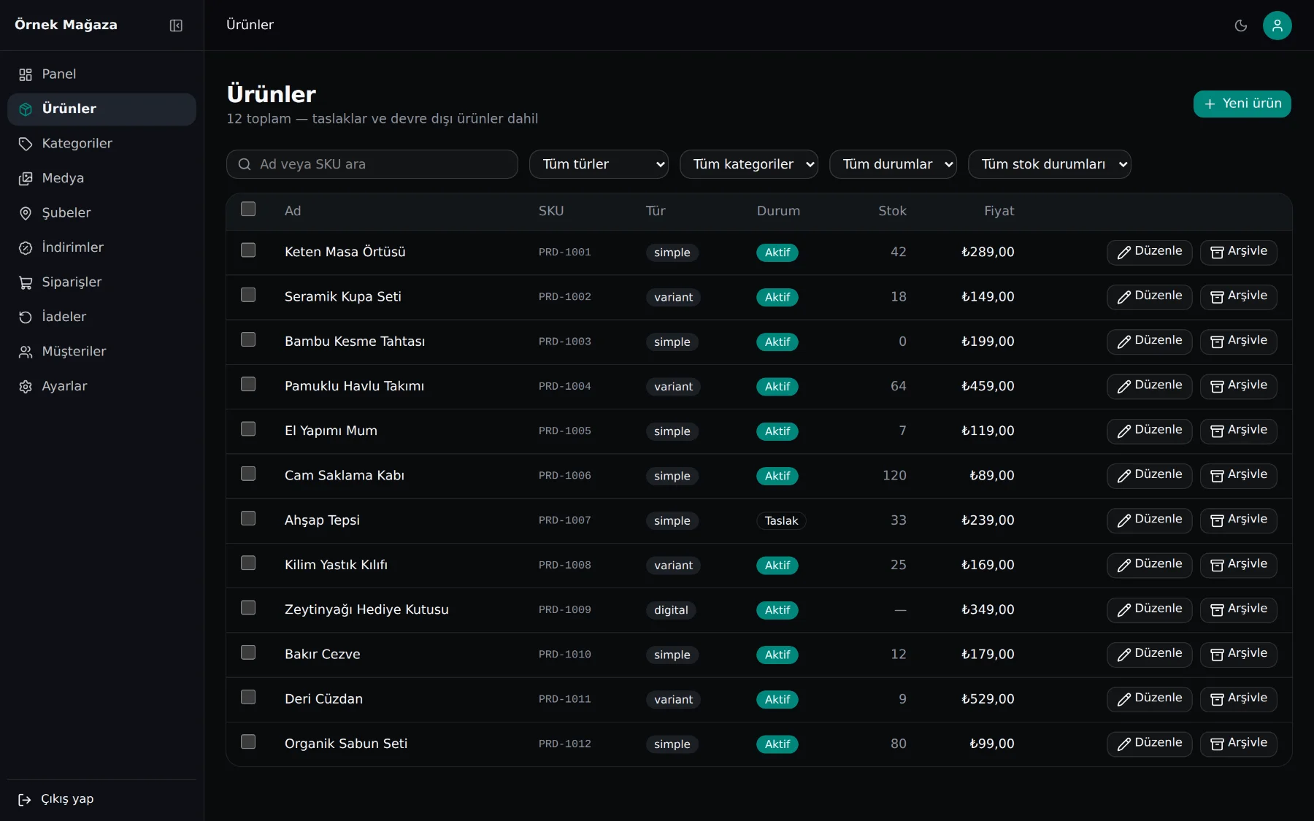
Task: Click the PRD-1006 SKU text
Action: 565,476
